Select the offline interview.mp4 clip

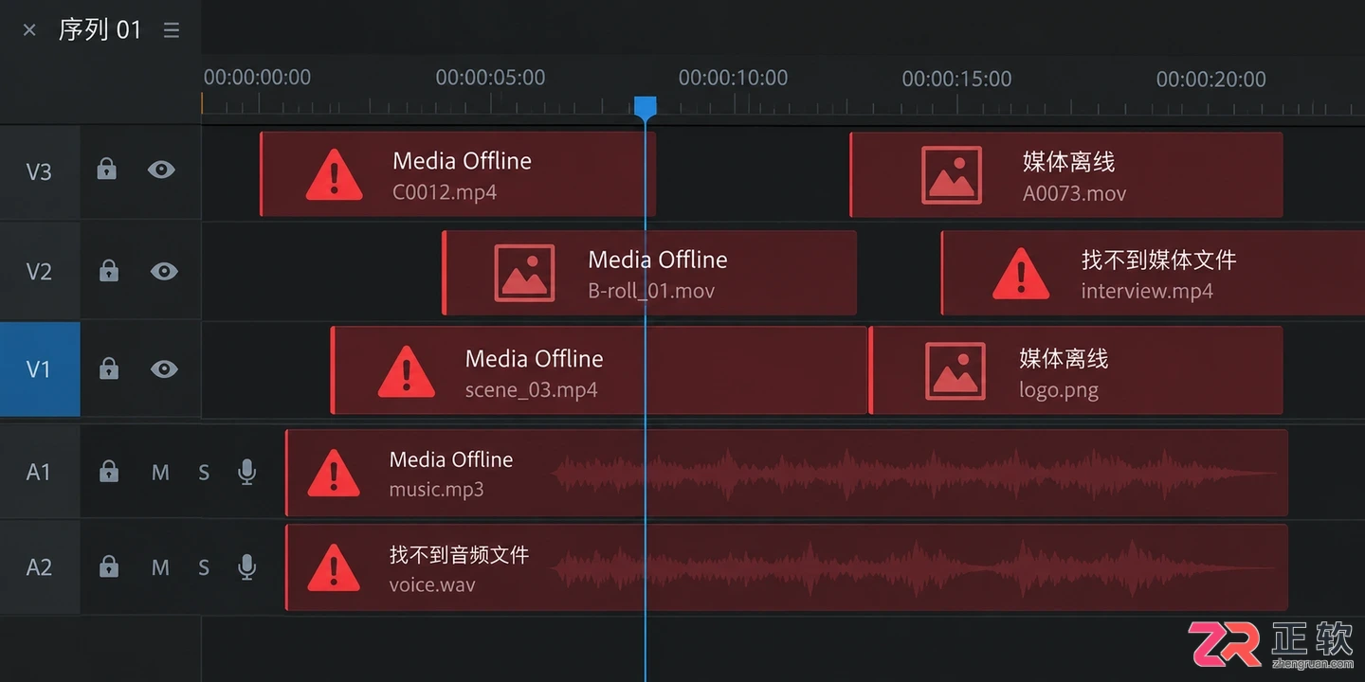pos(1153,273)
